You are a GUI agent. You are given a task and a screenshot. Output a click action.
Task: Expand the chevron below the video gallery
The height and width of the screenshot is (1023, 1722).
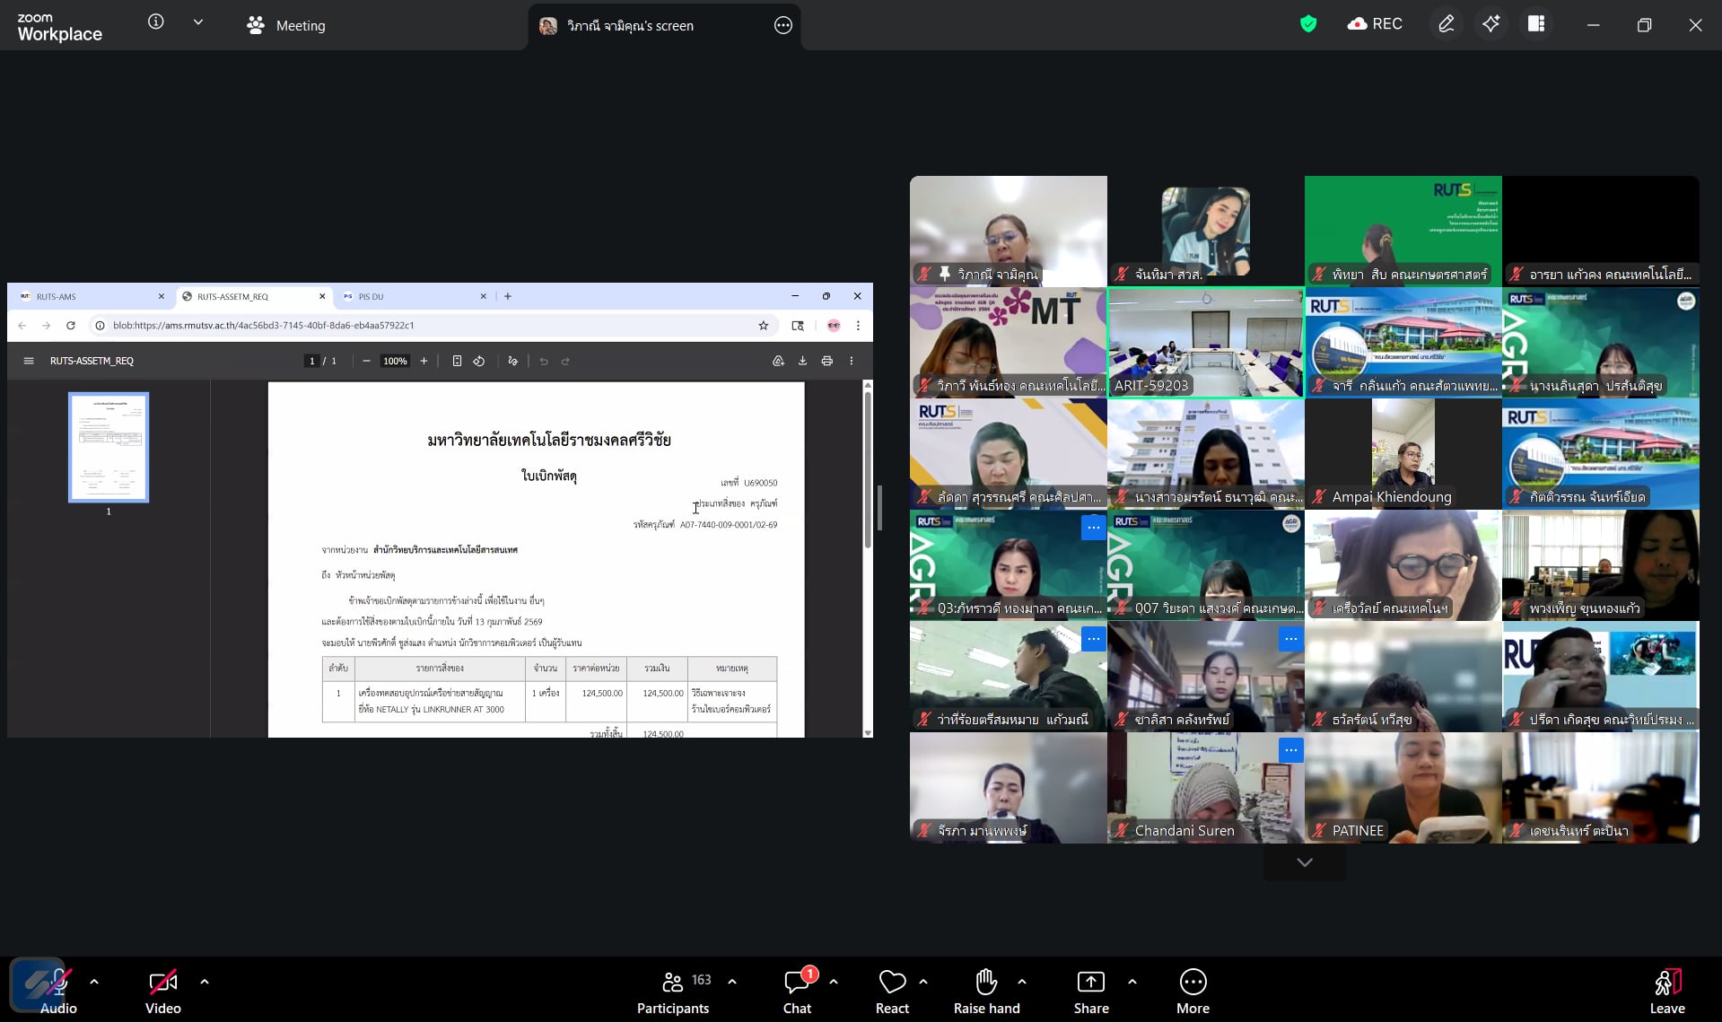point(1304,862)
